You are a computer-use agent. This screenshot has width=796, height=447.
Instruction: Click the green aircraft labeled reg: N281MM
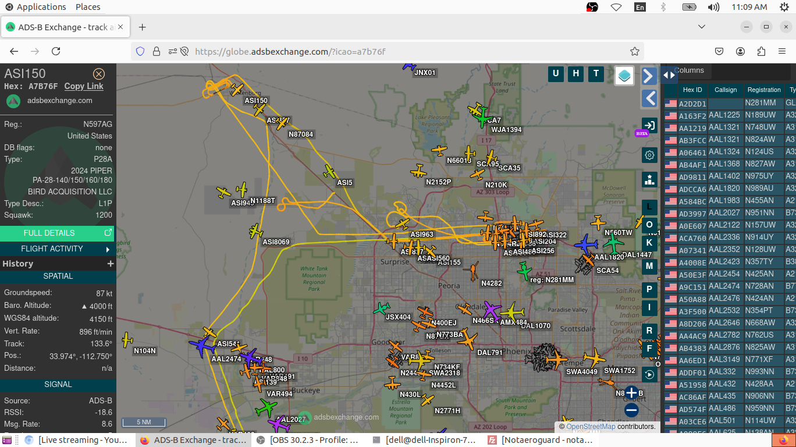click(525, 271)
